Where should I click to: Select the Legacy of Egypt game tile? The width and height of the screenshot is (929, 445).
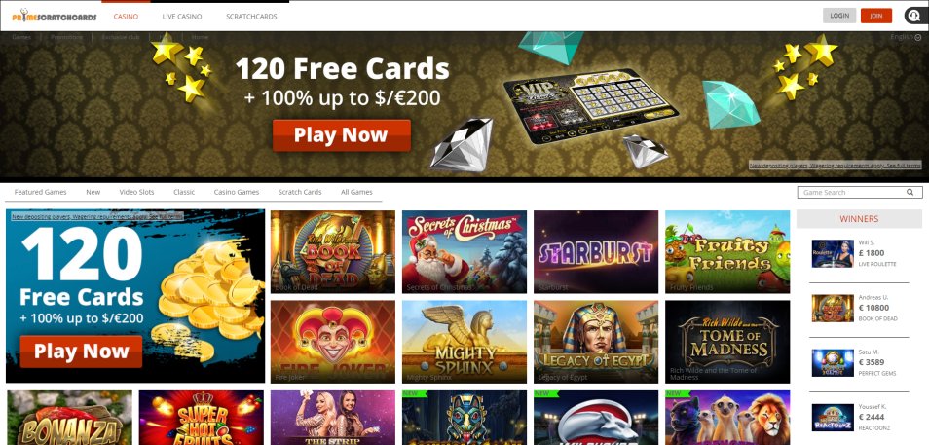[595, 342]
